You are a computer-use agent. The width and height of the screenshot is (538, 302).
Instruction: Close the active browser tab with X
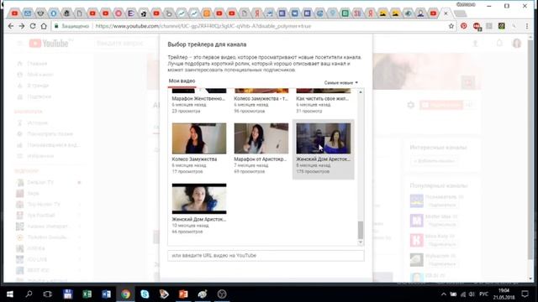(446, 13)
